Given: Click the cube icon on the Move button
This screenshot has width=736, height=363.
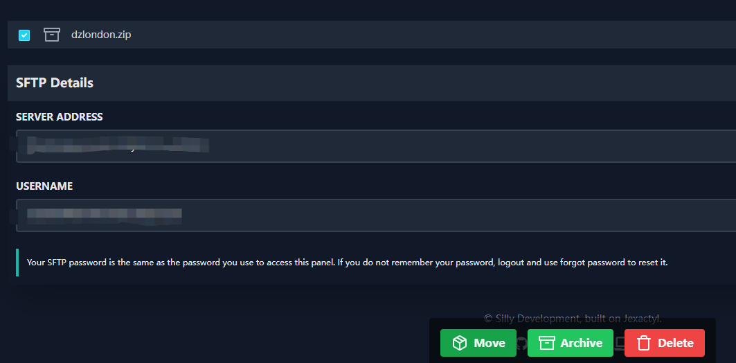Looking at the screenshot, I should point(459,344).
